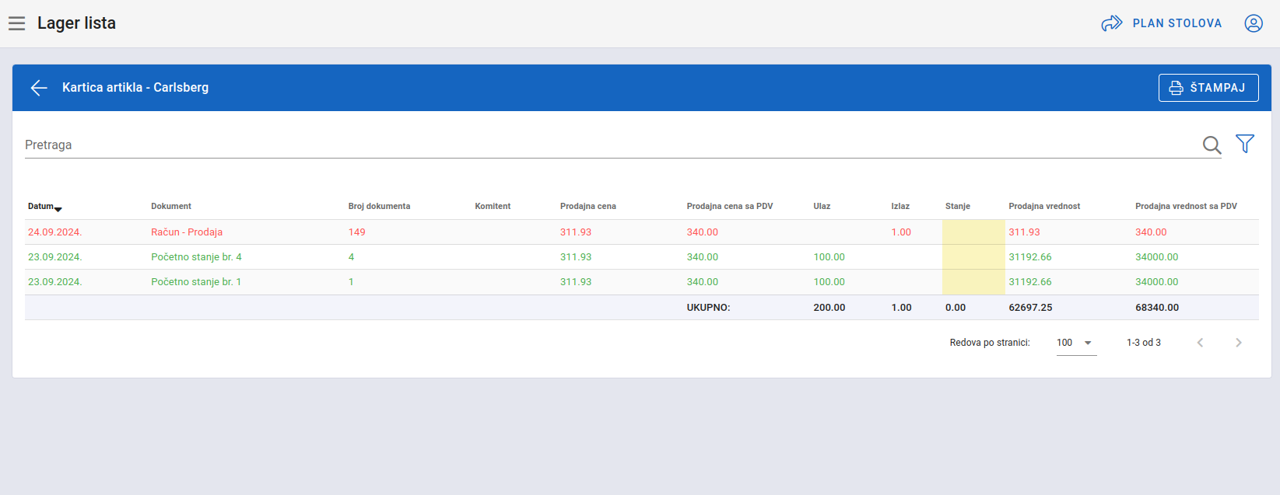Click total Ulaz value 200.00

(x=829, y=308)
